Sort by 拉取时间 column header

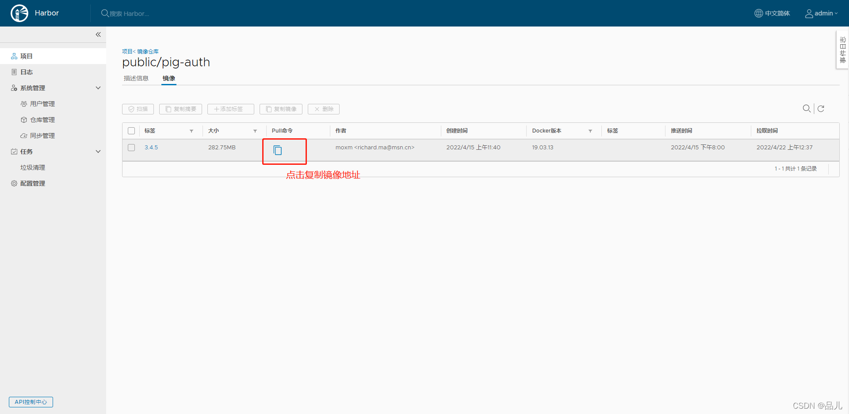point(767,131)
